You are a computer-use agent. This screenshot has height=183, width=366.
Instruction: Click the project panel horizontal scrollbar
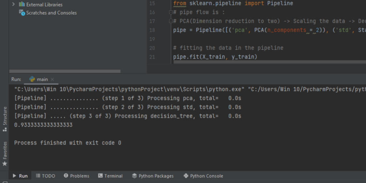click(x=65, y=71)
